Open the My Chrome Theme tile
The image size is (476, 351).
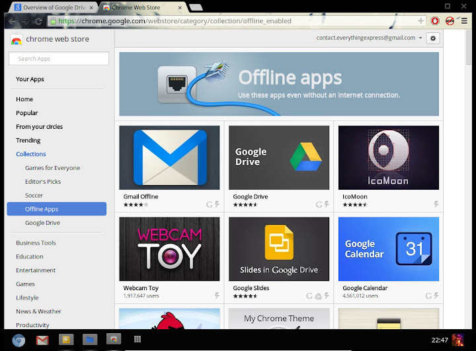pos(279,319)
